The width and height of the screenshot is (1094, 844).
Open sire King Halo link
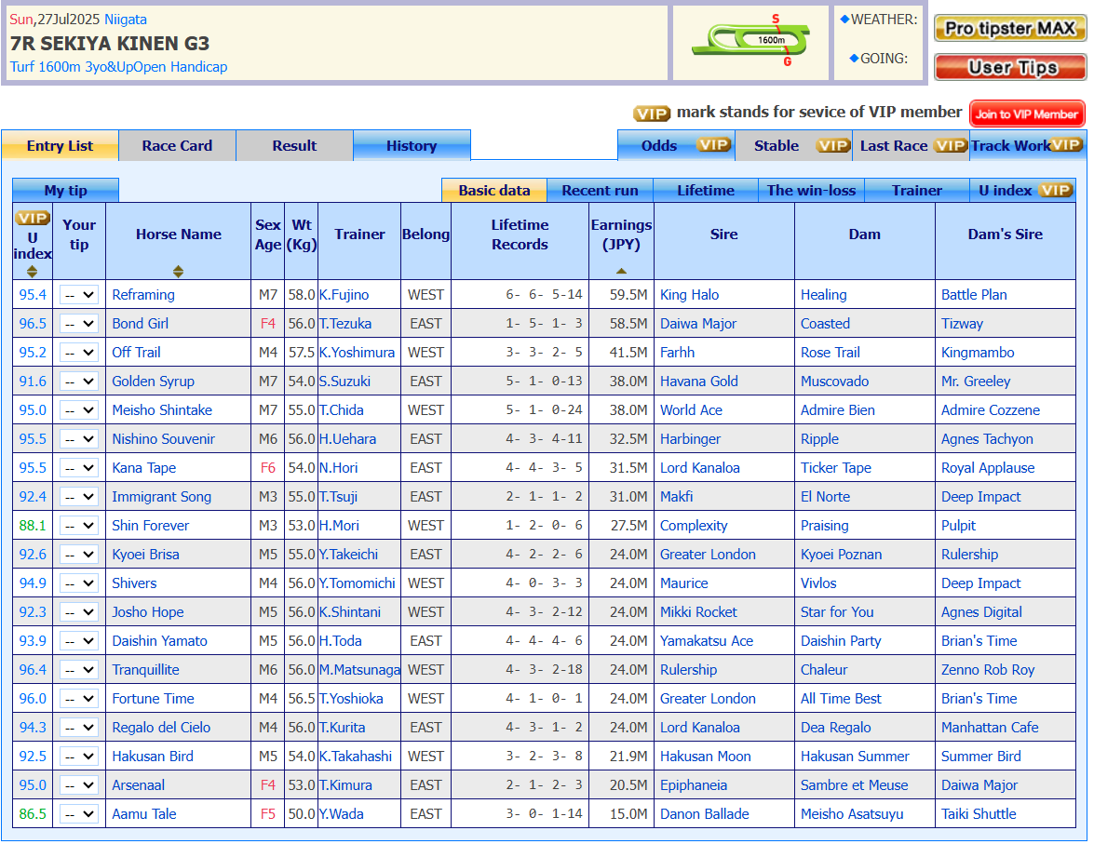coord(689,295)
